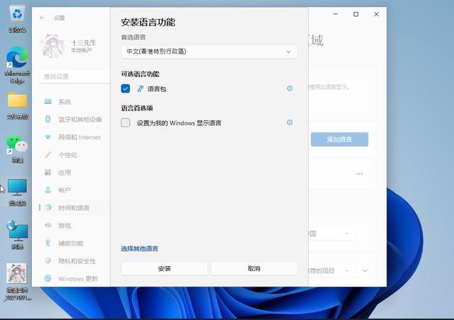Expand the chevron right of 推荐的项目 dropdown

point(365,271)
